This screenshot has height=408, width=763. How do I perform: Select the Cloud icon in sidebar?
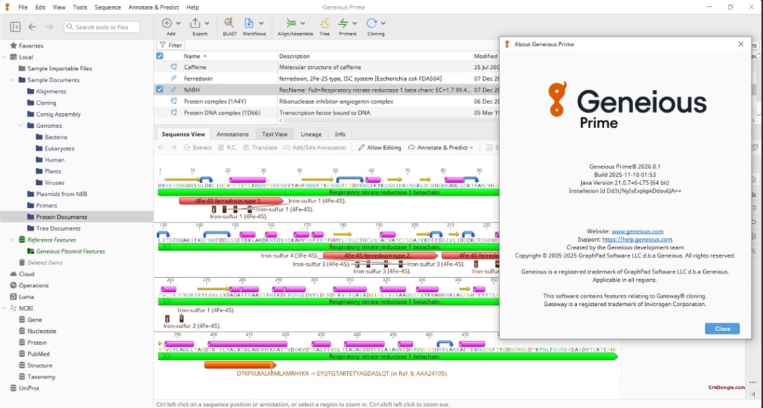(x=13, y=274)
